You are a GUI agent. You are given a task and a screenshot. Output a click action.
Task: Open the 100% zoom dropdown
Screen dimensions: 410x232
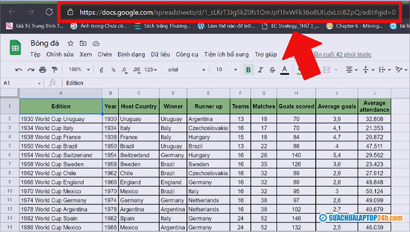tap(79, 70)
